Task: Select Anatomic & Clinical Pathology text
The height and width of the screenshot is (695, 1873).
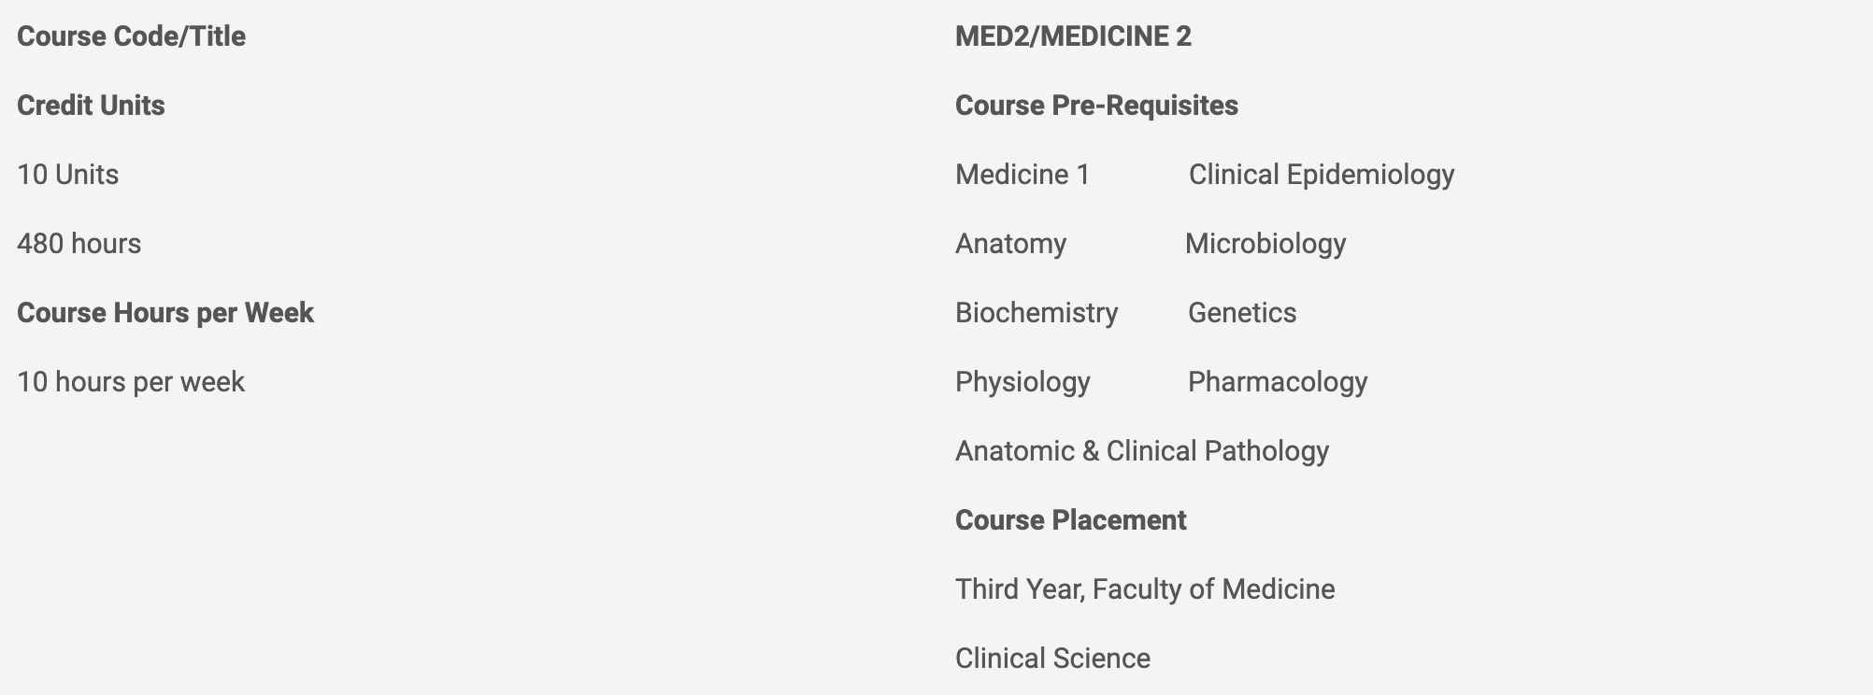Action: 1142,451
